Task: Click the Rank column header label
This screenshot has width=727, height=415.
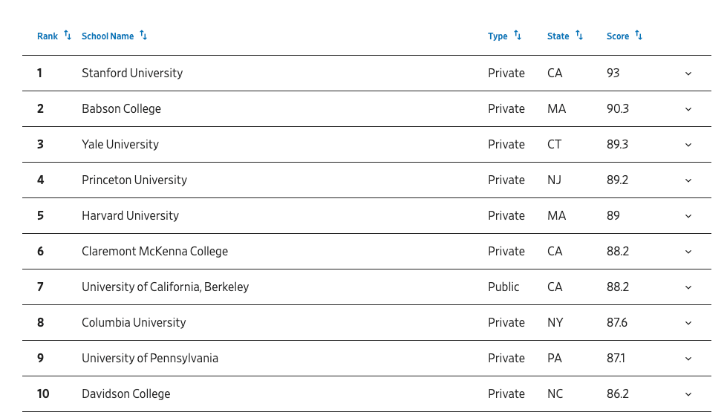Action: [48, 36]
